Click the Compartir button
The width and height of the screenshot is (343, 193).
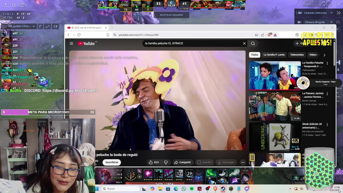click(182, 162)
